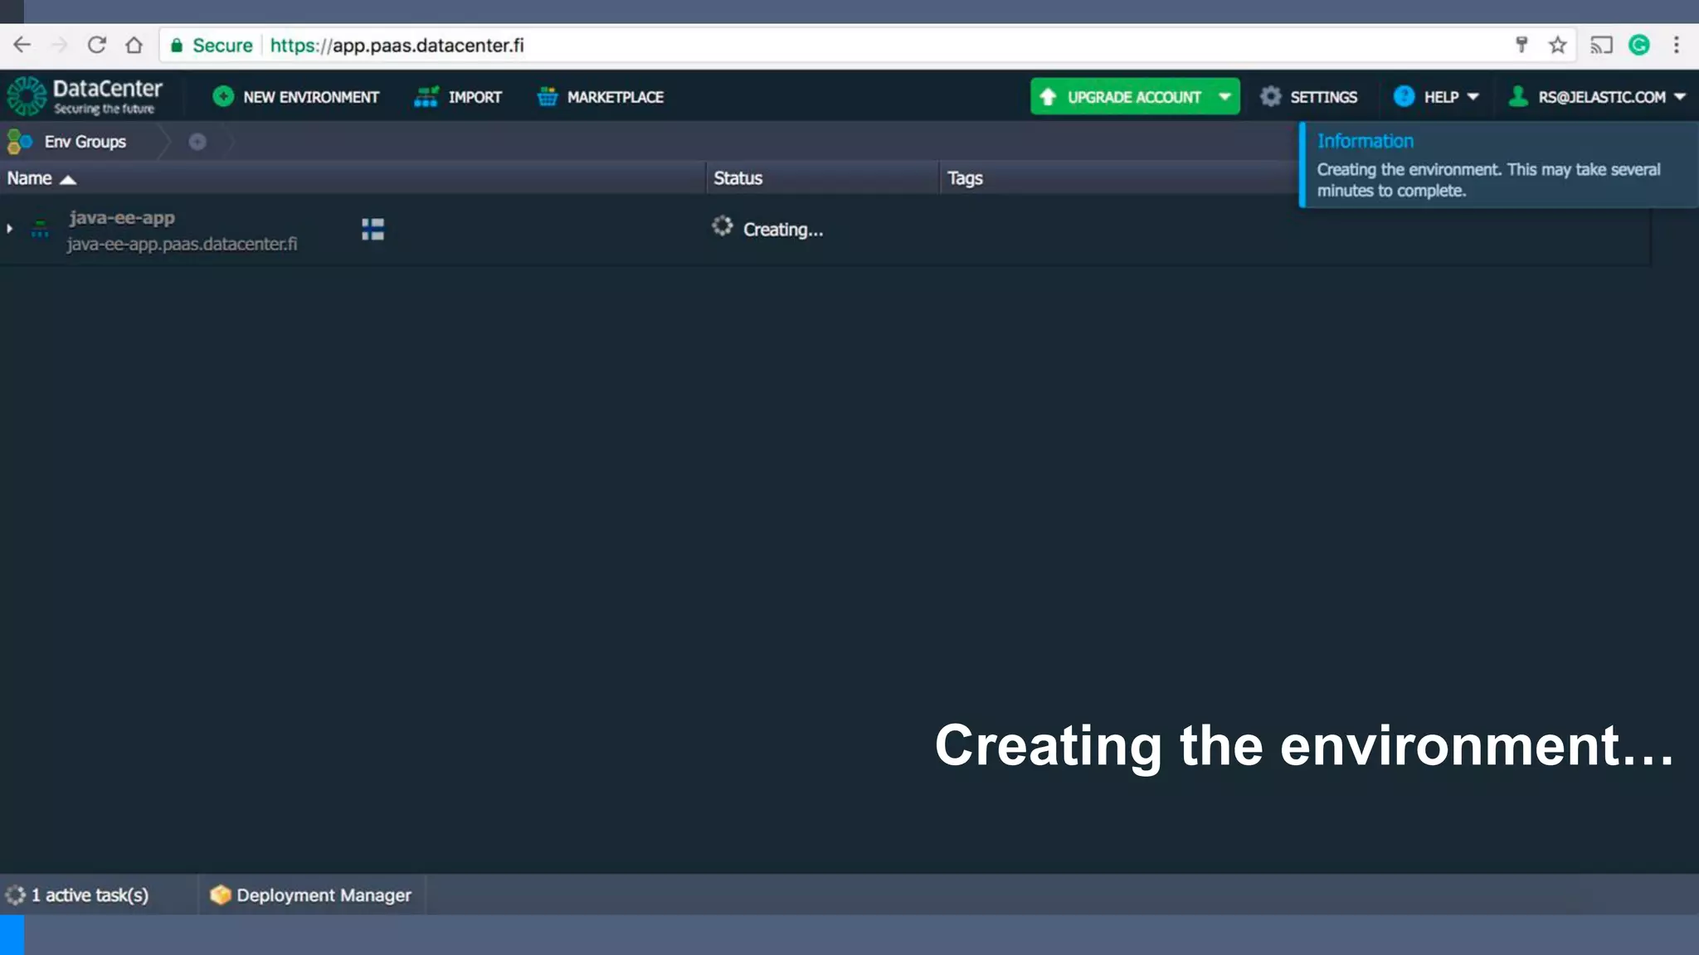Open Settings
The height and width of the screenshot is (955, 1699).
[x=1309, y=97]
